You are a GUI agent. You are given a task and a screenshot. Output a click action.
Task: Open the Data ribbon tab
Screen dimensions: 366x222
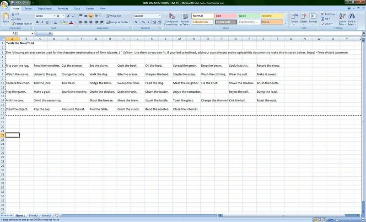click(x=77, y=8)
